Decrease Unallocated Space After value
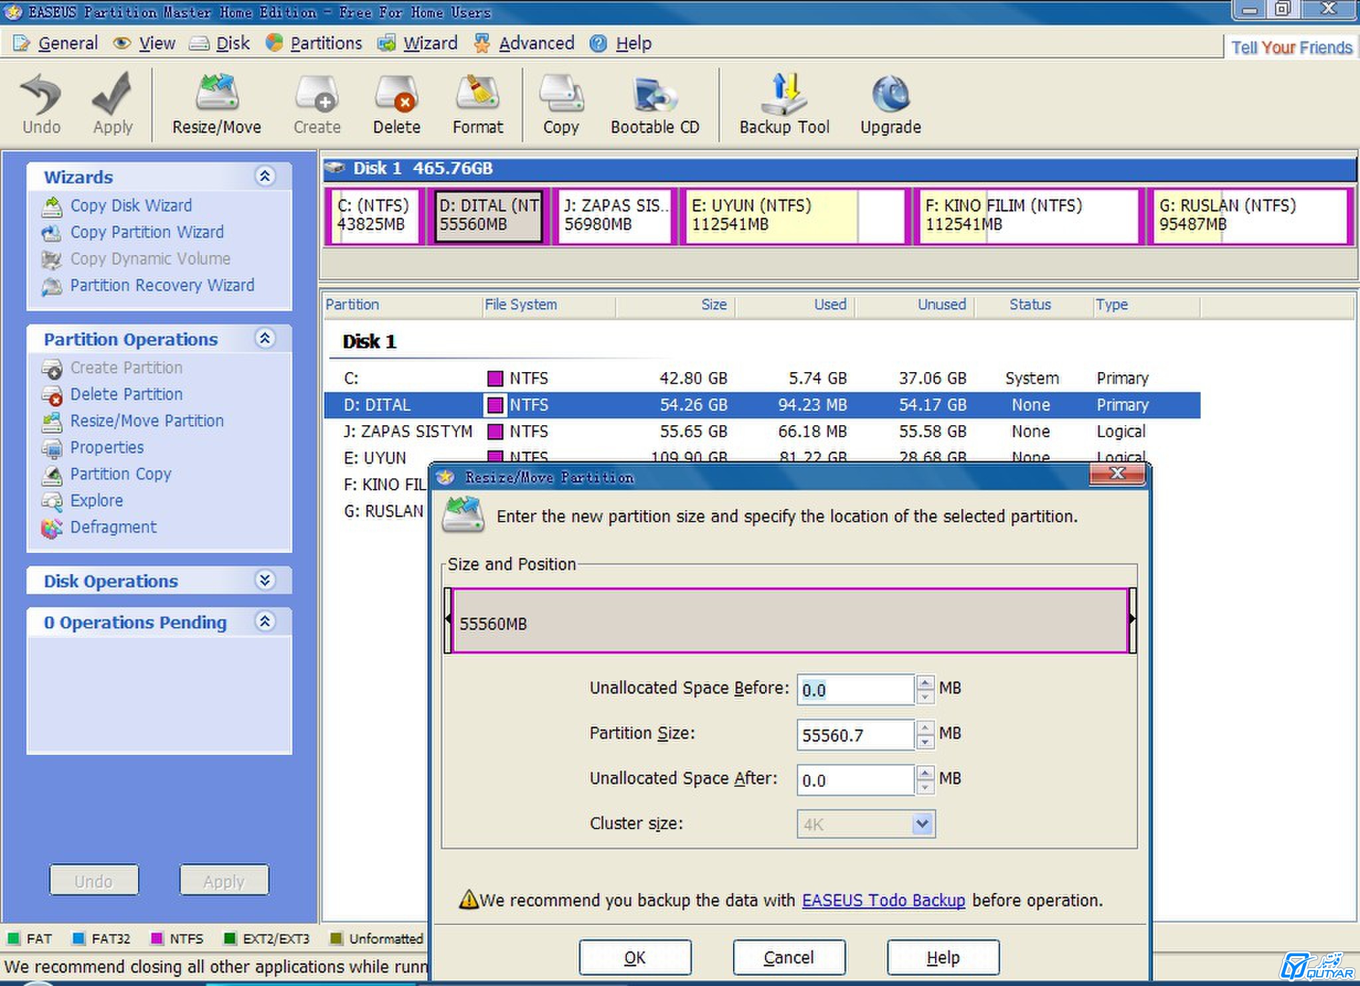The width and height of the screenshot is (1360, 986). (x=925, y=787)
